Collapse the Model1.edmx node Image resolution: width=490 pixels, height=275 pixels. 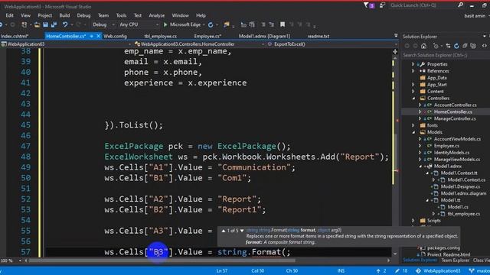[x=420, y=167]
